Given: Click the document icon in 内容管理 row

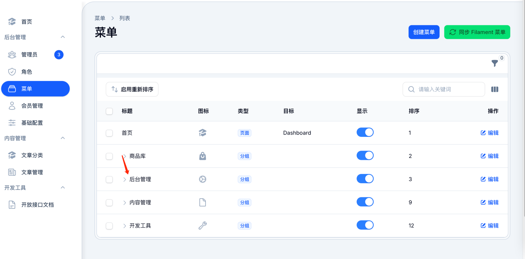Looking at the screenshot, I should (x=202, y=202).
